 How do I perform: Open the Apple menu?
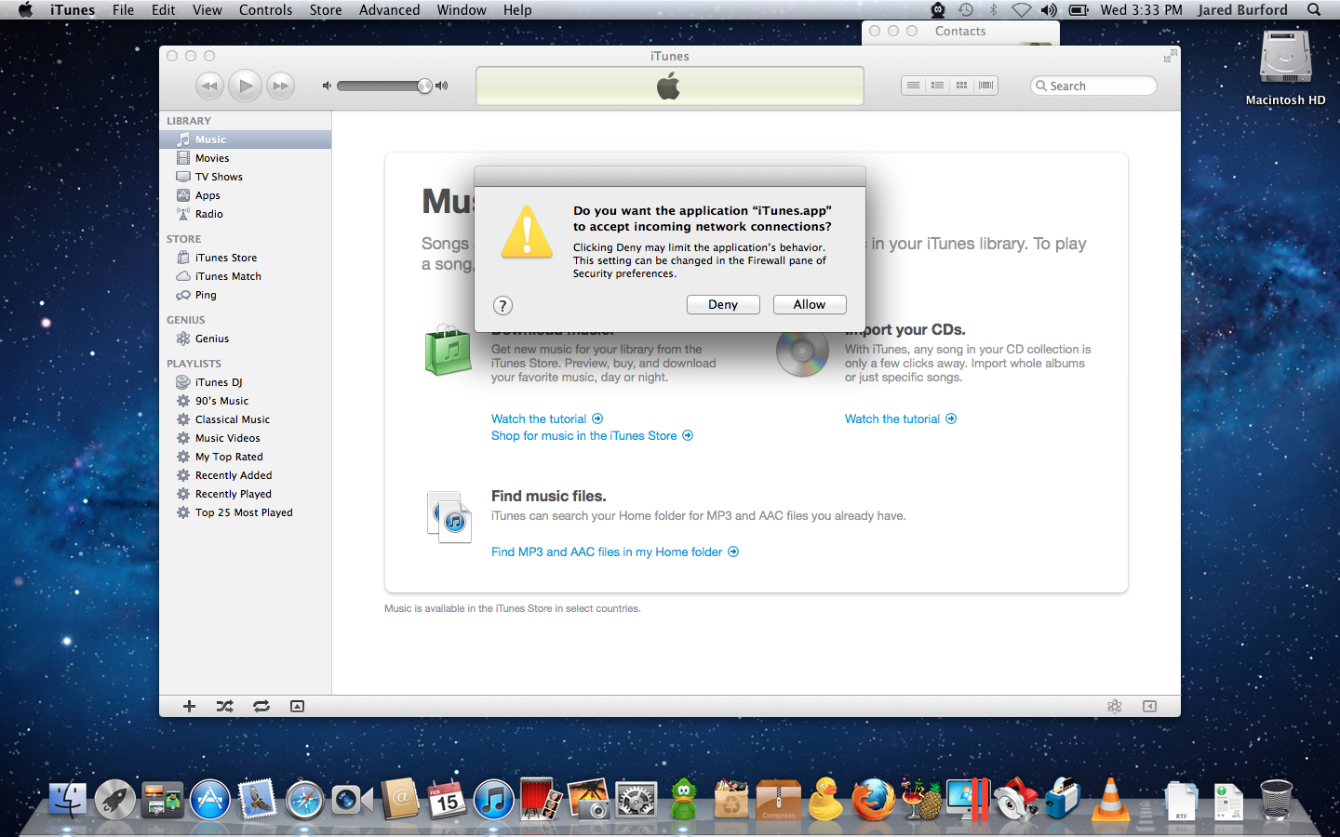coord(25,9)
